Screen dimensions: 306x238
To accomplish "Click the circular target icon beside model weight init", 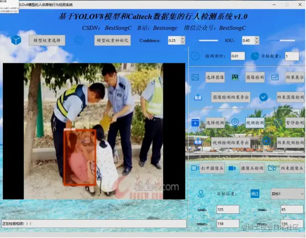I will coord(79,40).
